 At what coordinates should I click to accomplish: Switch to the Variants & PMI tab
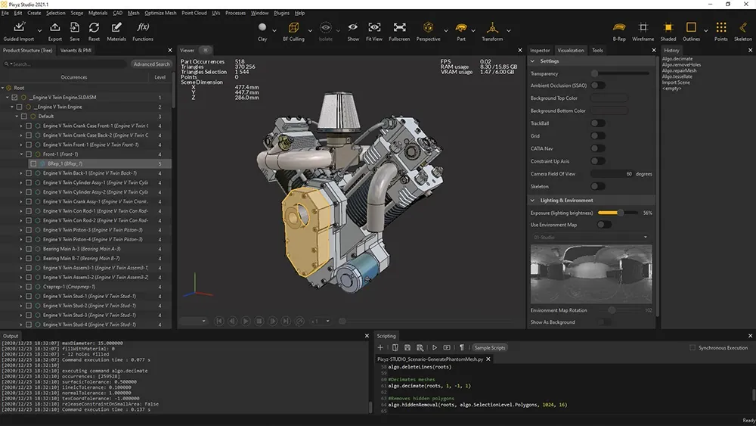[x=76, y=50]
